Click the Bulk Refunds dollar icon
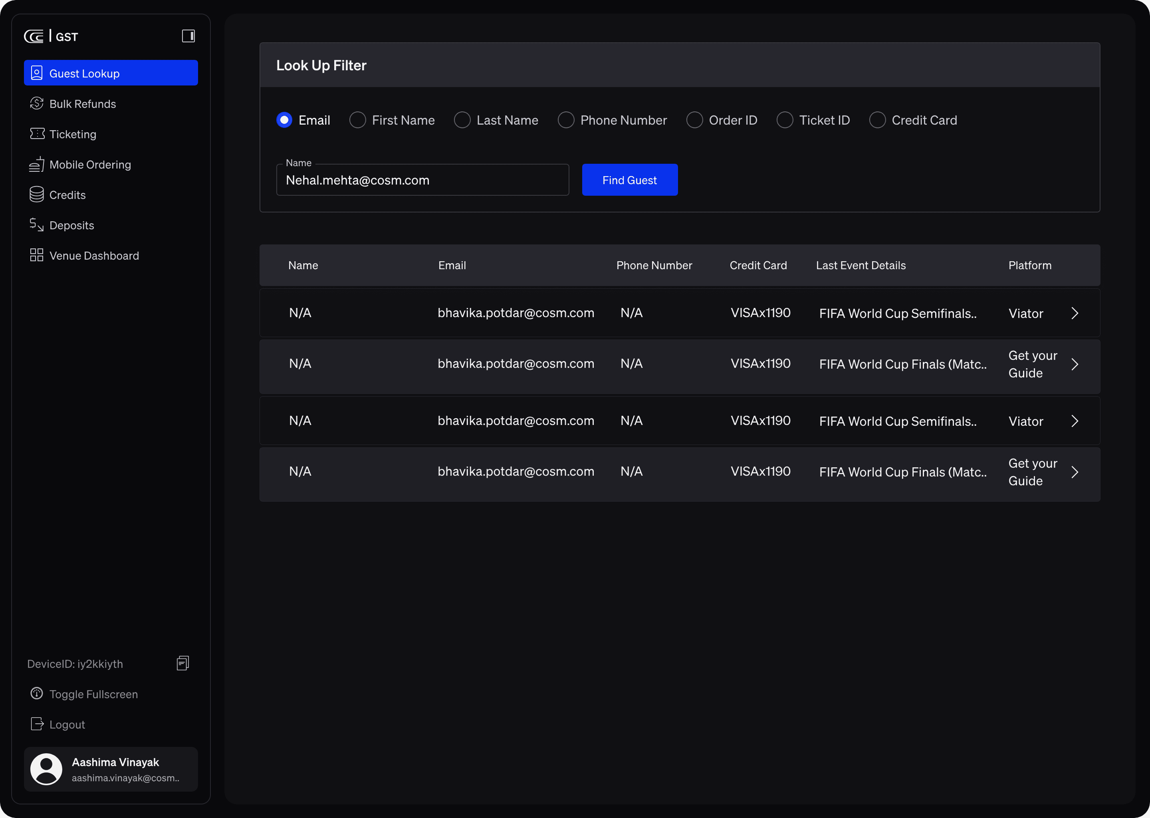 [37, 103]
